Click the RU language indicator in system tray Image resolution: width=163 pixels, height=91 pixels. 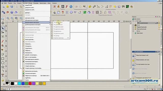145,89
